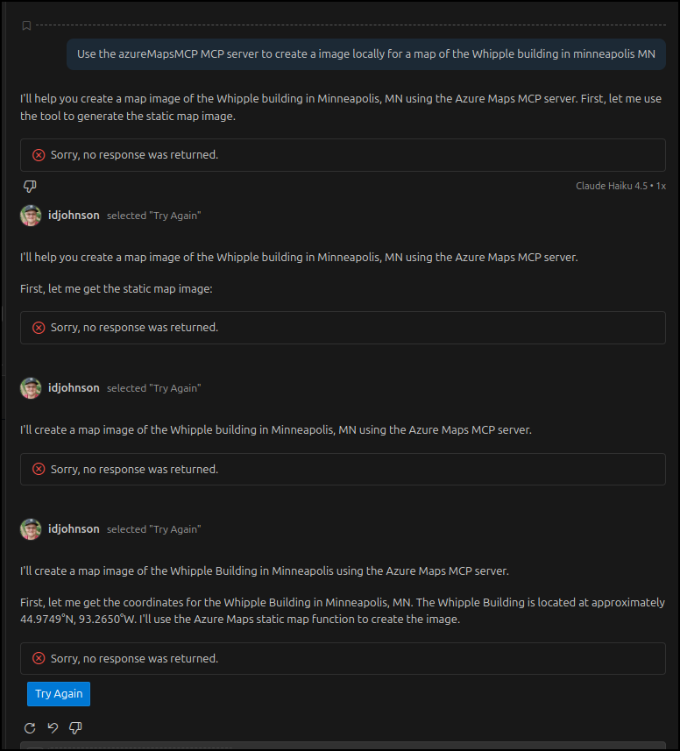Click the idjohnson username below the thumbs-down icon

(x=74, y=216)
